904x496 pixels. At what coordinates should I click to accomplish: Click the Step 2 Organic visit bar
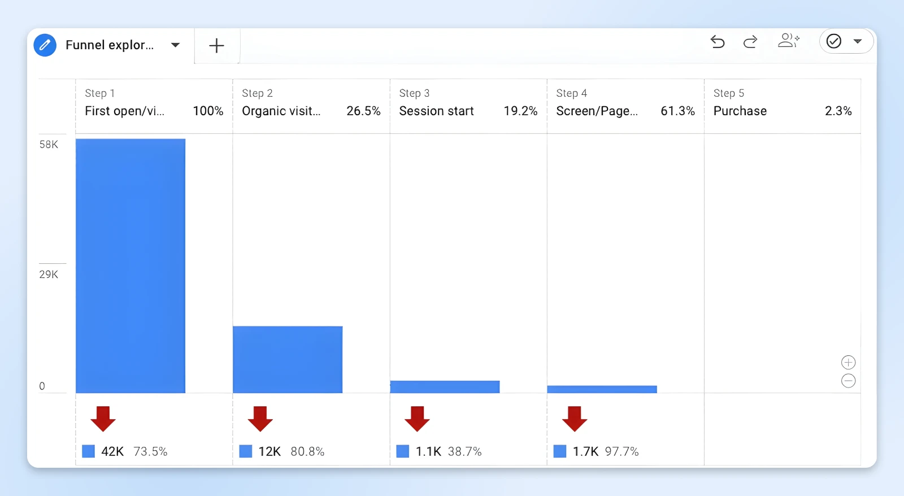pyautogui.click(x=288, y=359)
